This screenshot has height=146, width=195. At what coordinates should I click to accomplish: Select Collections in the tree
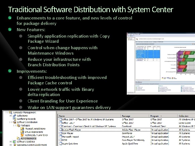(x=22, y=116)
